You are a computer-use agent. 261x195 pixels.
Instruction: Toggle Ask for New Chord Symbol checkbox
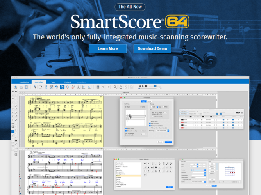[150, 128]
